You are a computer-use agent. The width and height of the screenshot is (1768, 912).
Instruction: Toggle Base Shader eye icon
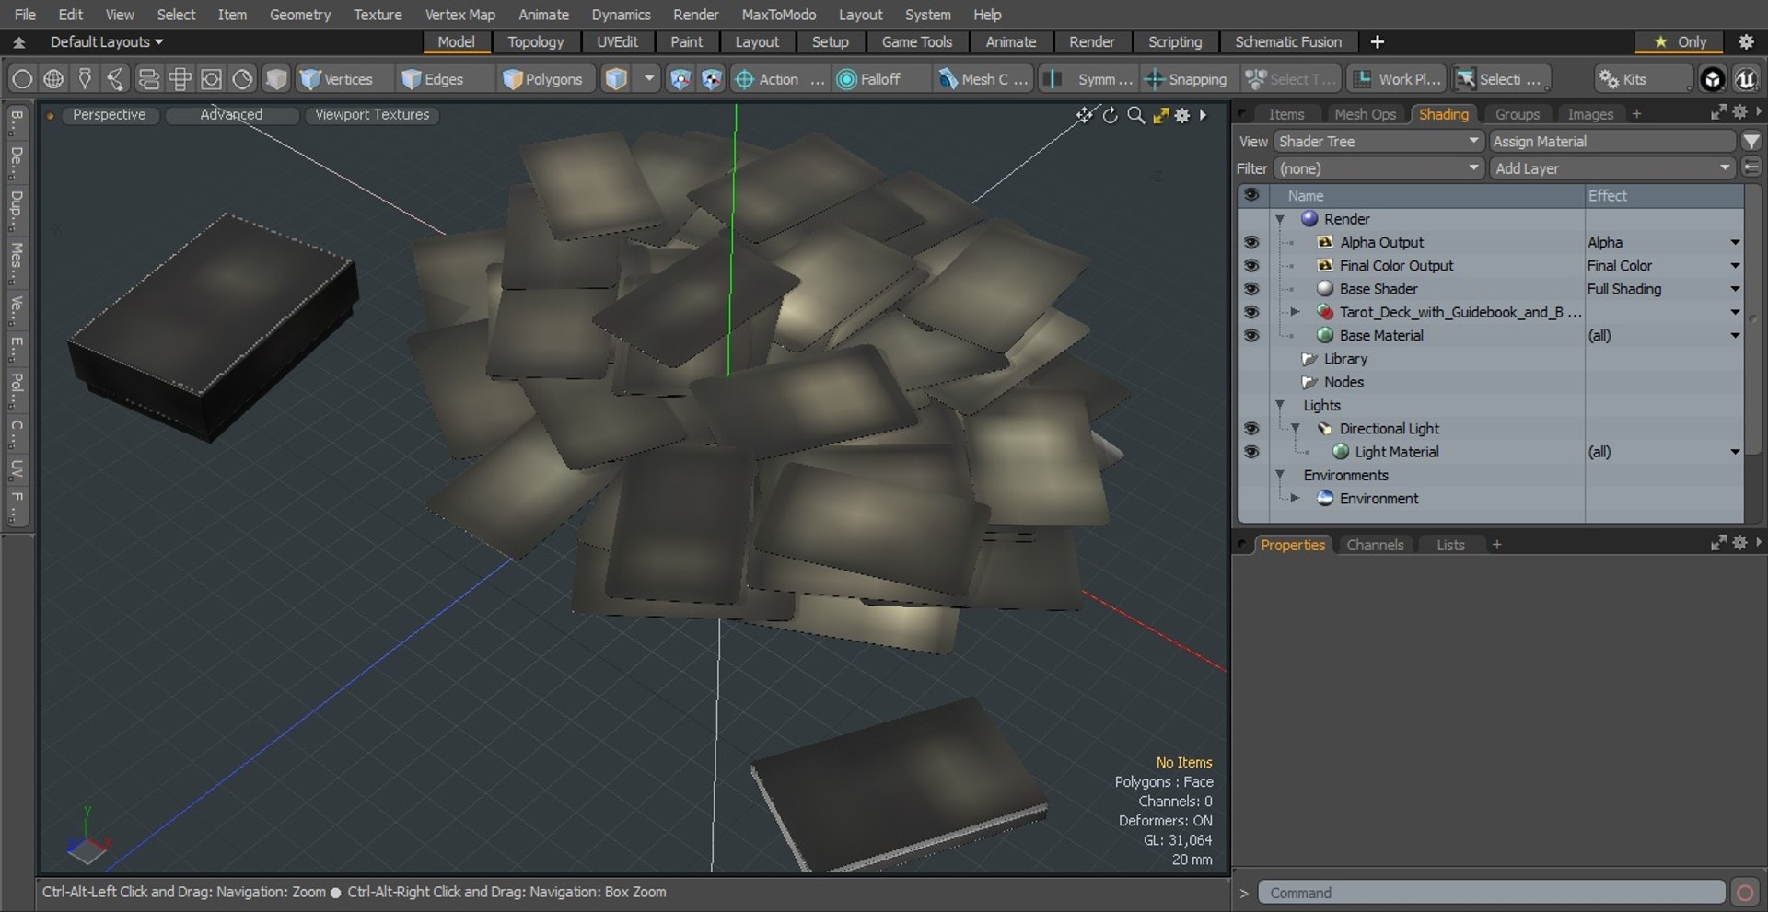click(1250, 289)
